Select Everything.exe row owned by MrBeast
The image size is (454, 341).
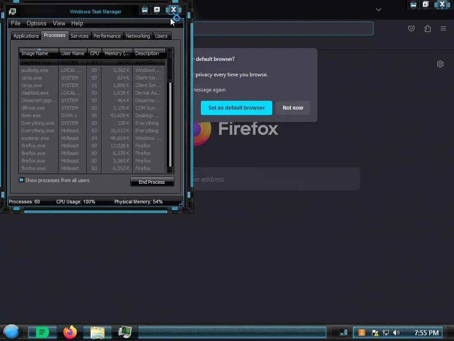(92, 131)
